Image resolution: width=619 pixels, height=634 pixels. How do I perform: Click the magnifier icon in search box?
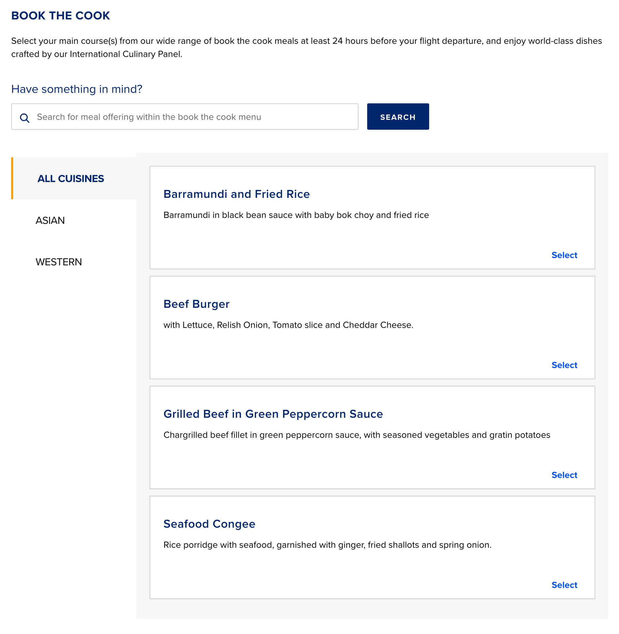25,118
